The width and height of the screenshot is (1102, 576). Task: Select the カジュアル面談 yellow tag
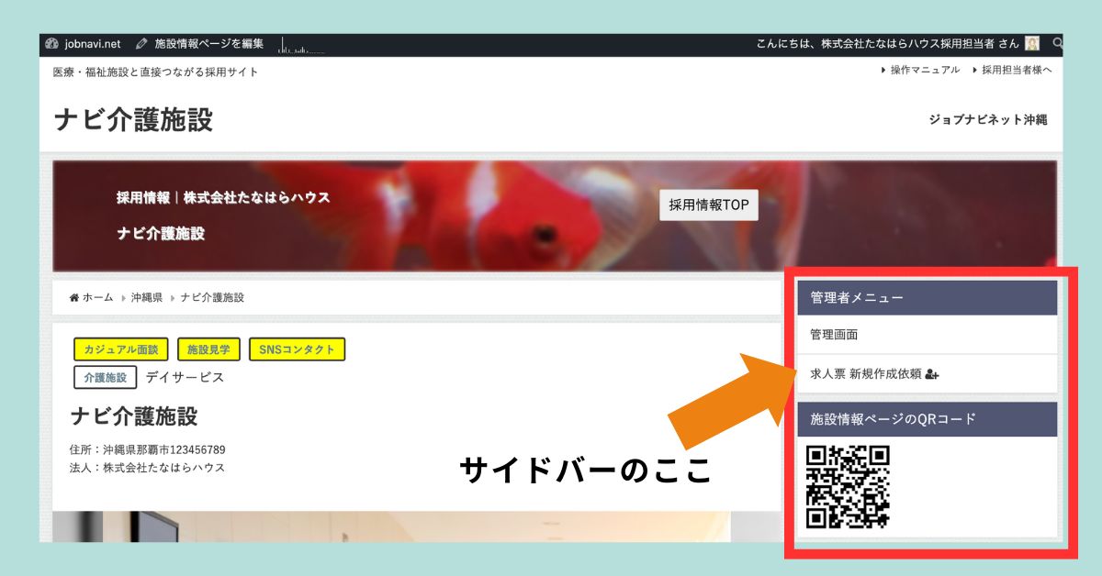coord(121,349)
